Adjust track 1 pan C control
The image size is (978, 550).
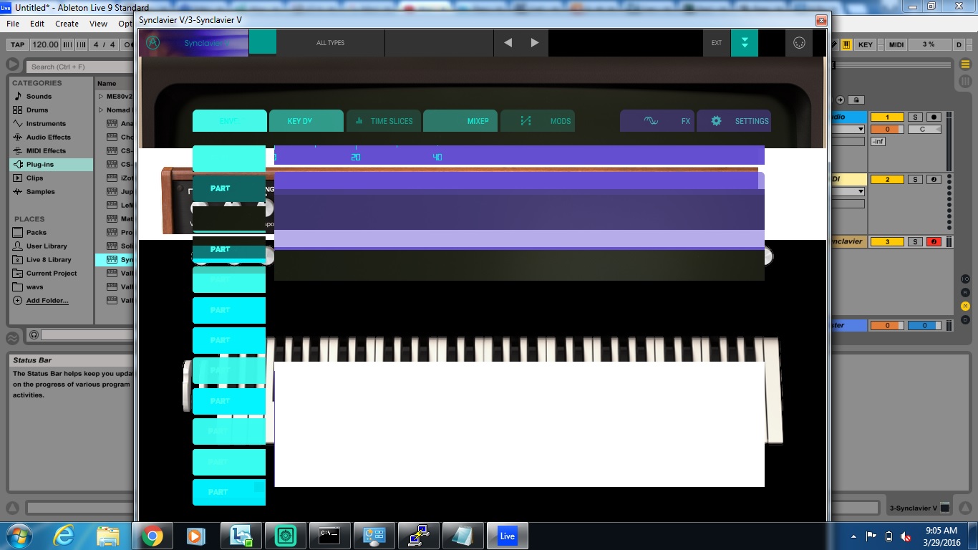924,130
